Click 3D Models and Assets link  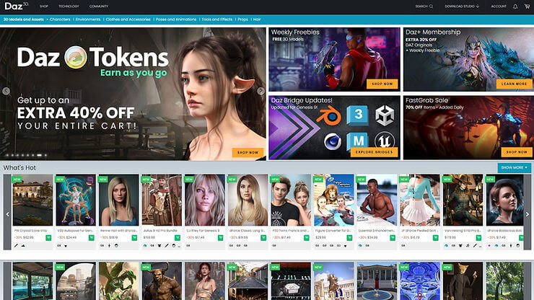point(24,19)
